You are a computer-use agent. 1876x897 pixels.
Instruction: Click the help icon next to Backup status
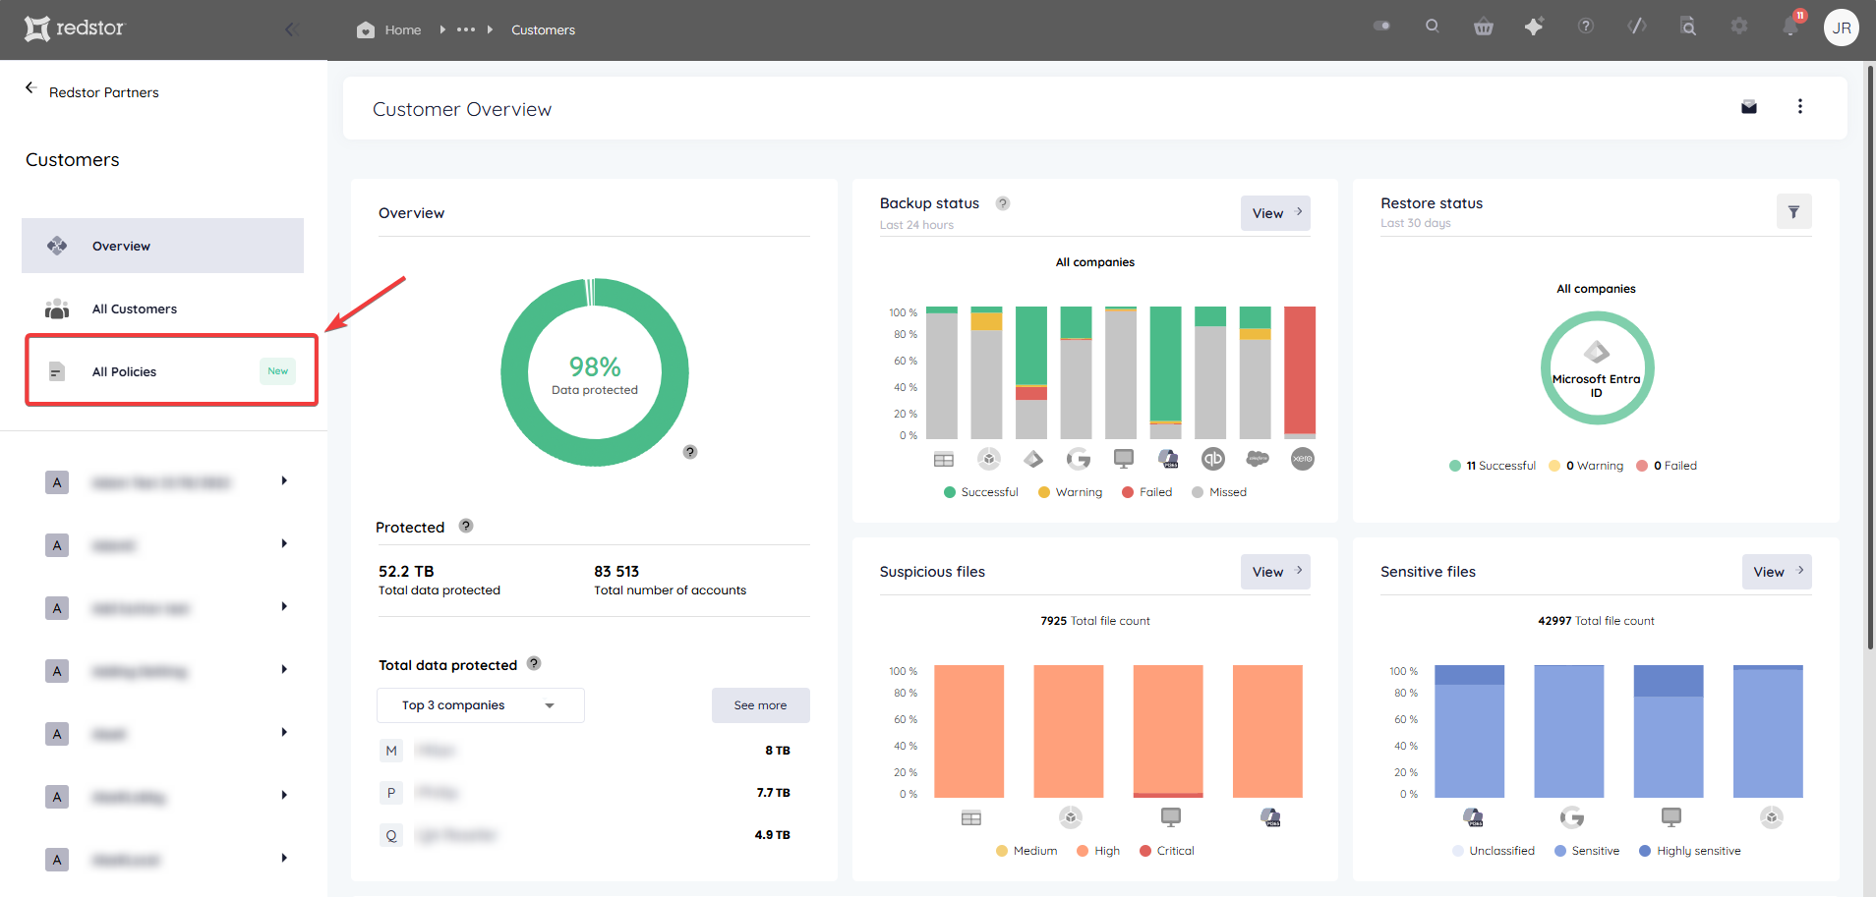point(1002,203)
